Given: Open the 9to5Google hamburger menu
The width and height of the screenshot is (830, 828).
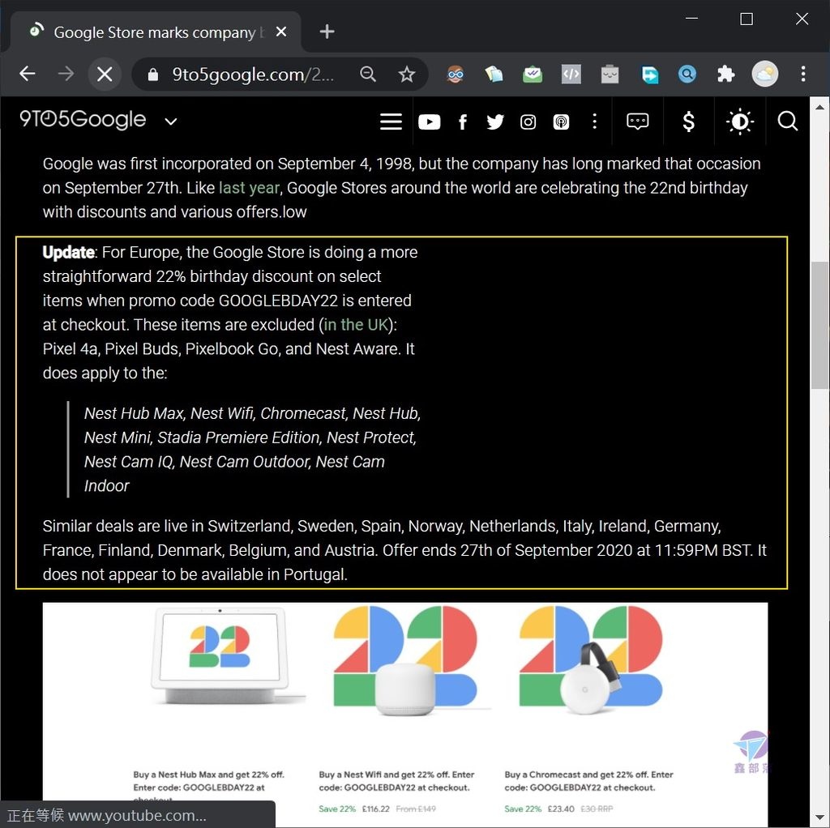Looking at the screenshot, I should pyautogui.click(x=391, y=122).
